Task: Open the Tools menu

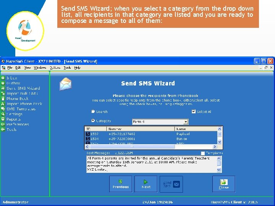Action: (67, 68)
